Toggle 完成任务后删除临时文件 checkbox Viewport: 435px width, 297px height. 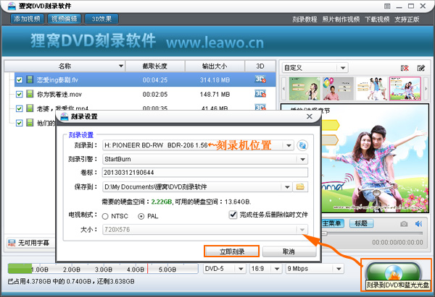tap(233, 215)
